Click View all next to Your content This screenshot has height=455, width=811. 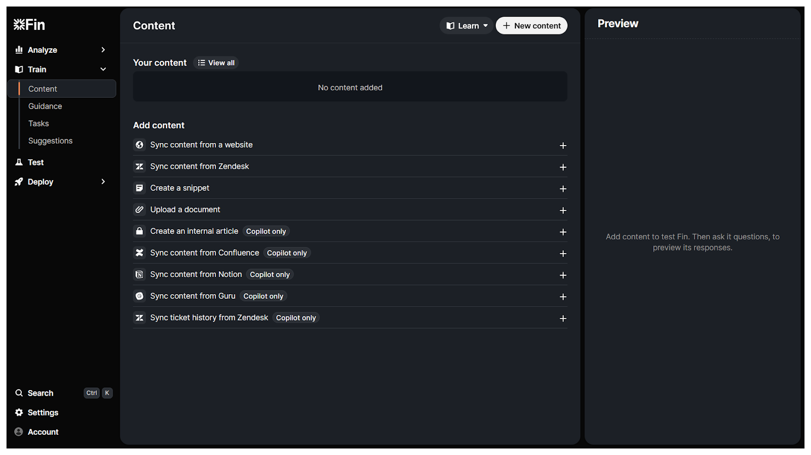click(216, 63)
